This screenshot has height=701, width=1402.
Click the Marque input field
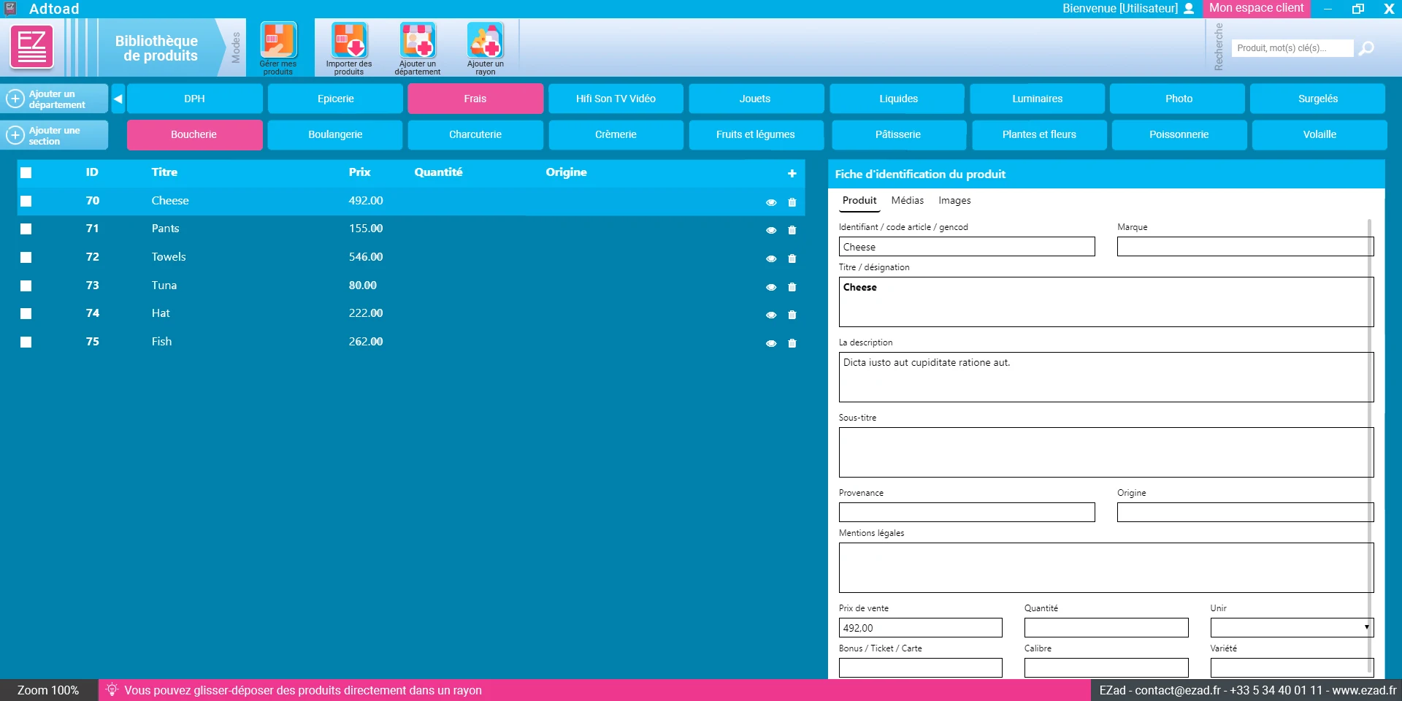pyautogui.click(x=1245, y=247)
